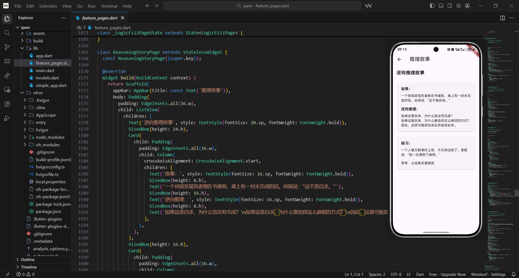
Task: Expand the node_modules folder
Action: (x=43, y=137)
